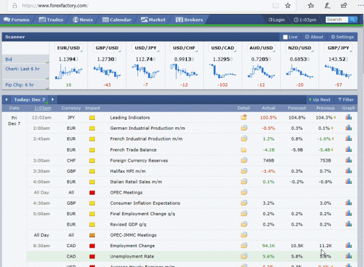The image size is (364, 267).
Task: Expand the Today: Dec 7 date selector
Action: (x=30, y=99)
